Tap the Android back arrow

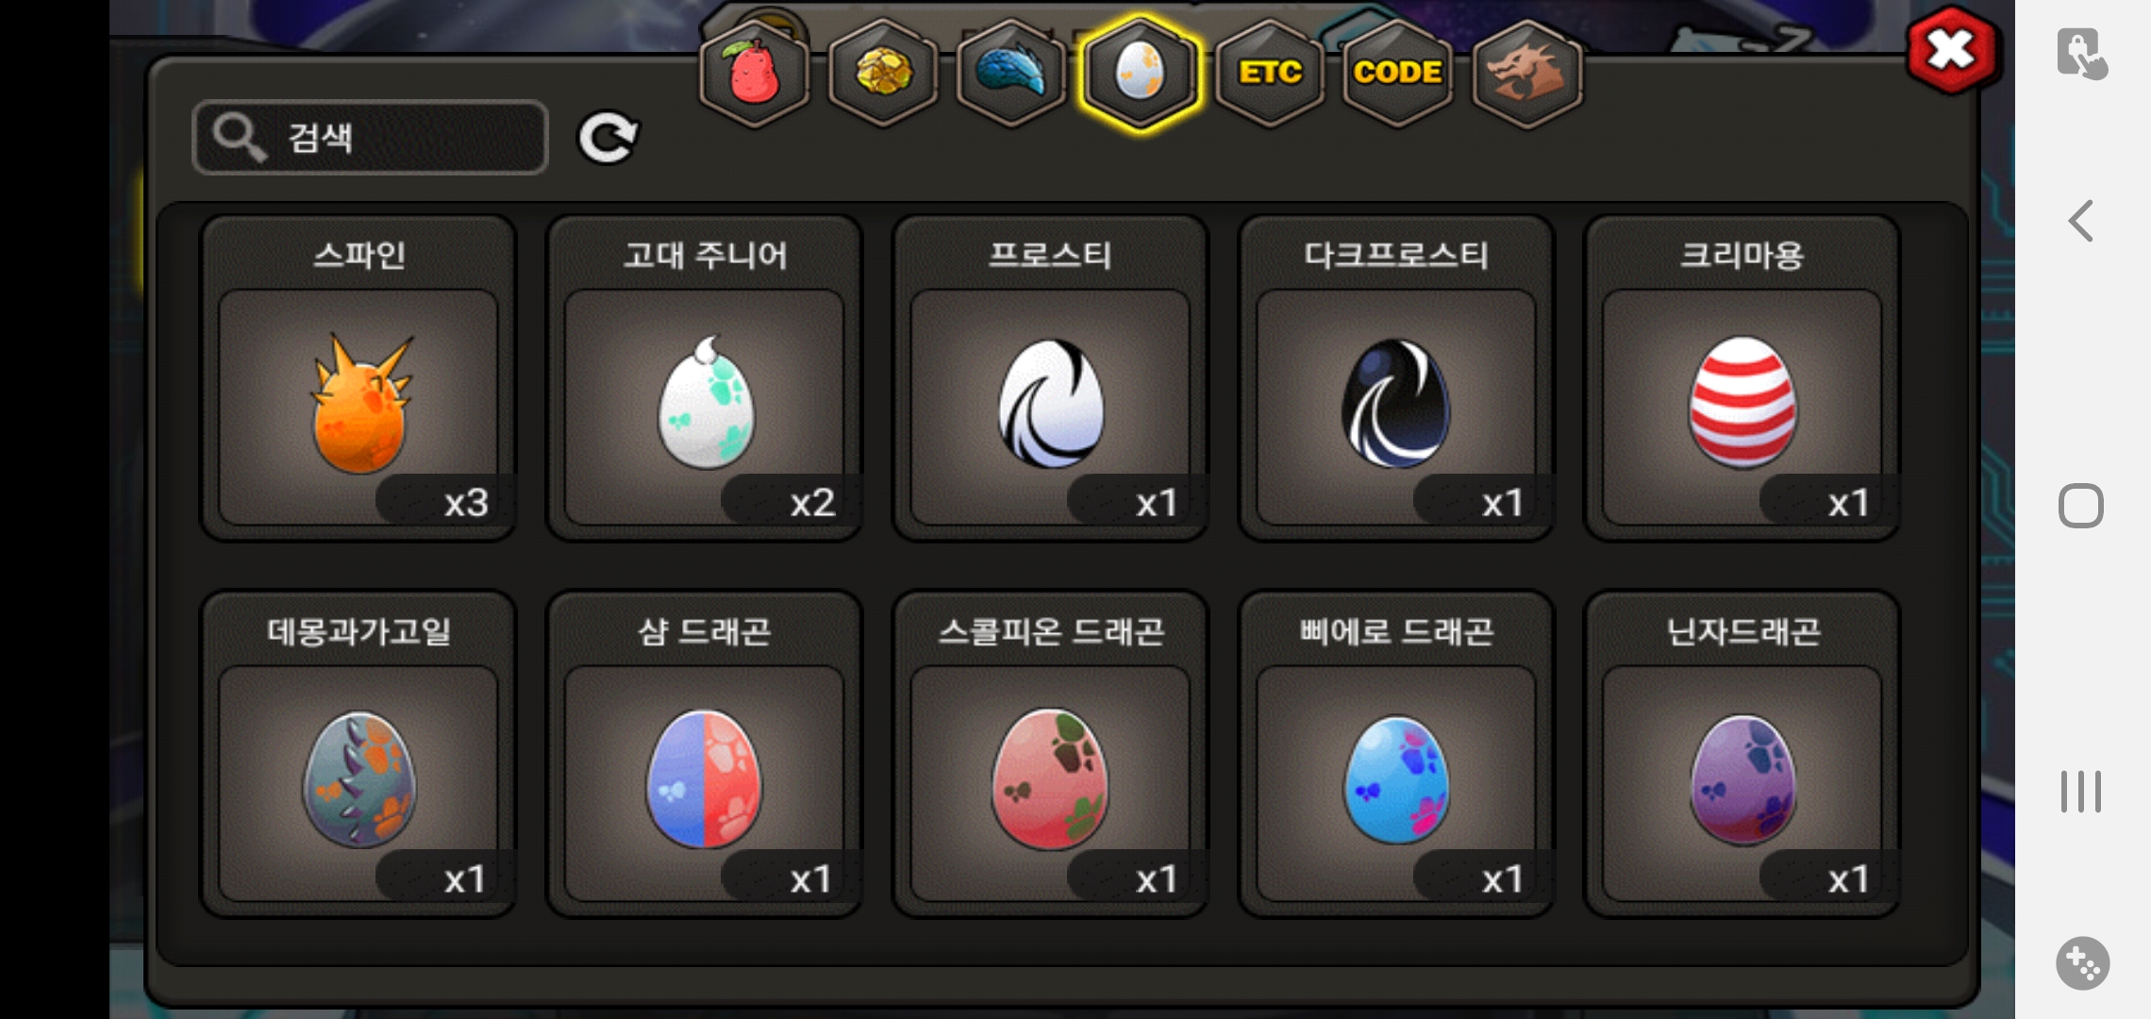pos(2081,221)
